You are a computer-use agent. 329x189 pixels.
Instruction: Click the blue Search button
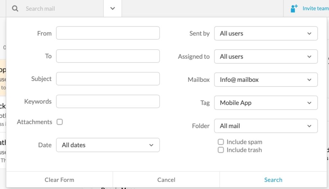(273, 180)
